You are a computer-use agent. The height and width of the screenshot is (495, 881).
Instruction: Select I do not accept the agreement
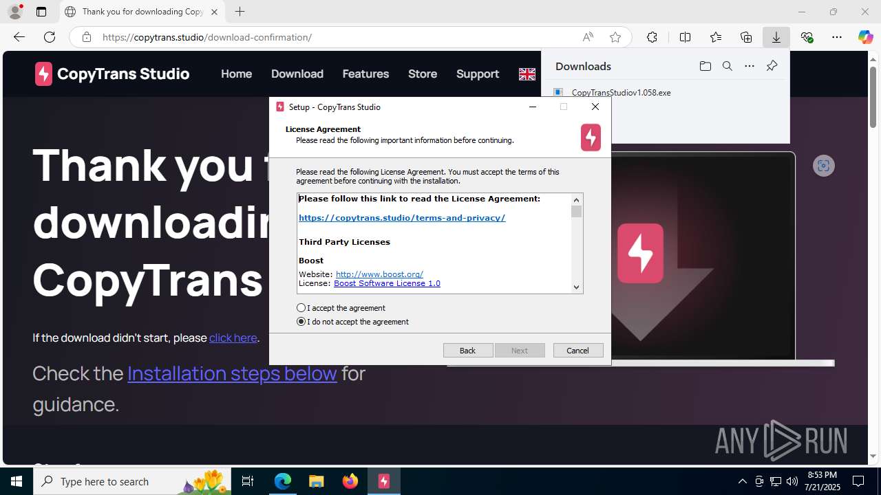pyautogui.click(x=353, y=322)
